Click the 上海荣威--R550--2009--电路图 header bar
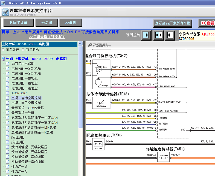 pyautogui.click(x=39, y=44)
